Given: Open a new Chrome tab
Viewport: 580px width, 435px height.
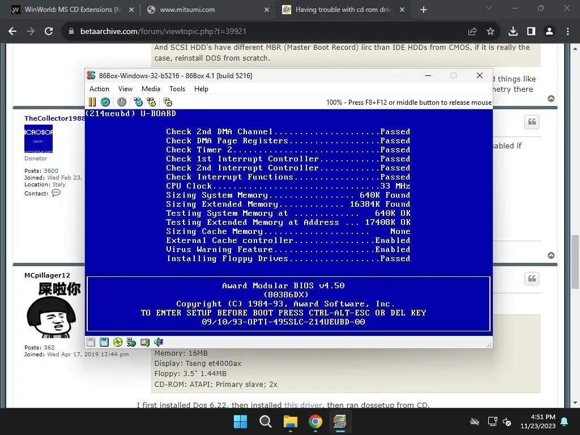Looking at the screenshot, I should pos(424,10).
